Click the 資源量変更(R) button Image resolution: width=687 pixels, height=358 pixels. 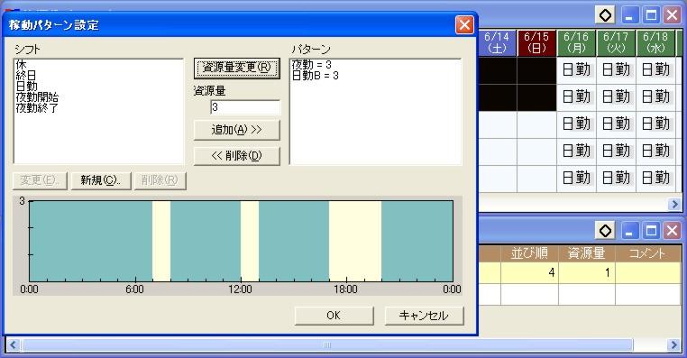coord(236,69)
